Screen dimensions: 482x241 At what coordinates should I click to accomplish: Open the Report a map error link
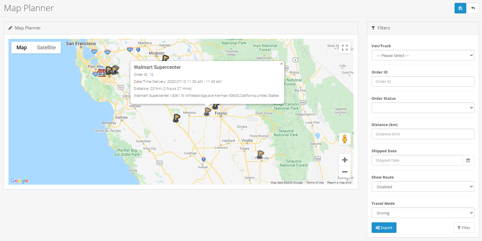[339, 183]
